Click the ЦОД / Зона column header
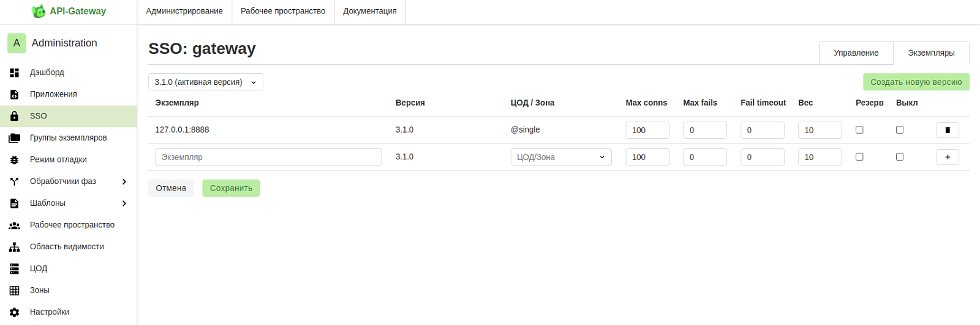The width and height of the screenshot is (980, 325). pyautogui.click(x=532, y=103)
